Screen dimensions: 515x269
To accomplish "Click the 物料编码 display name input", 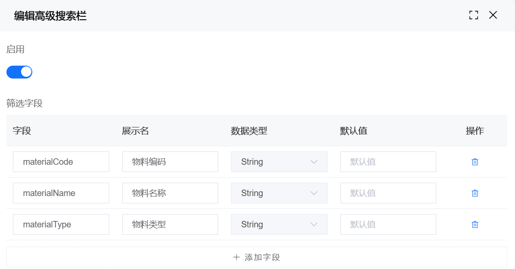I will pyautogui.click(x=170, y=162).
